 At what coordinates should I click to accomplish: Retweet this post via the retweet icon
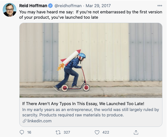(x=58, y=132)
